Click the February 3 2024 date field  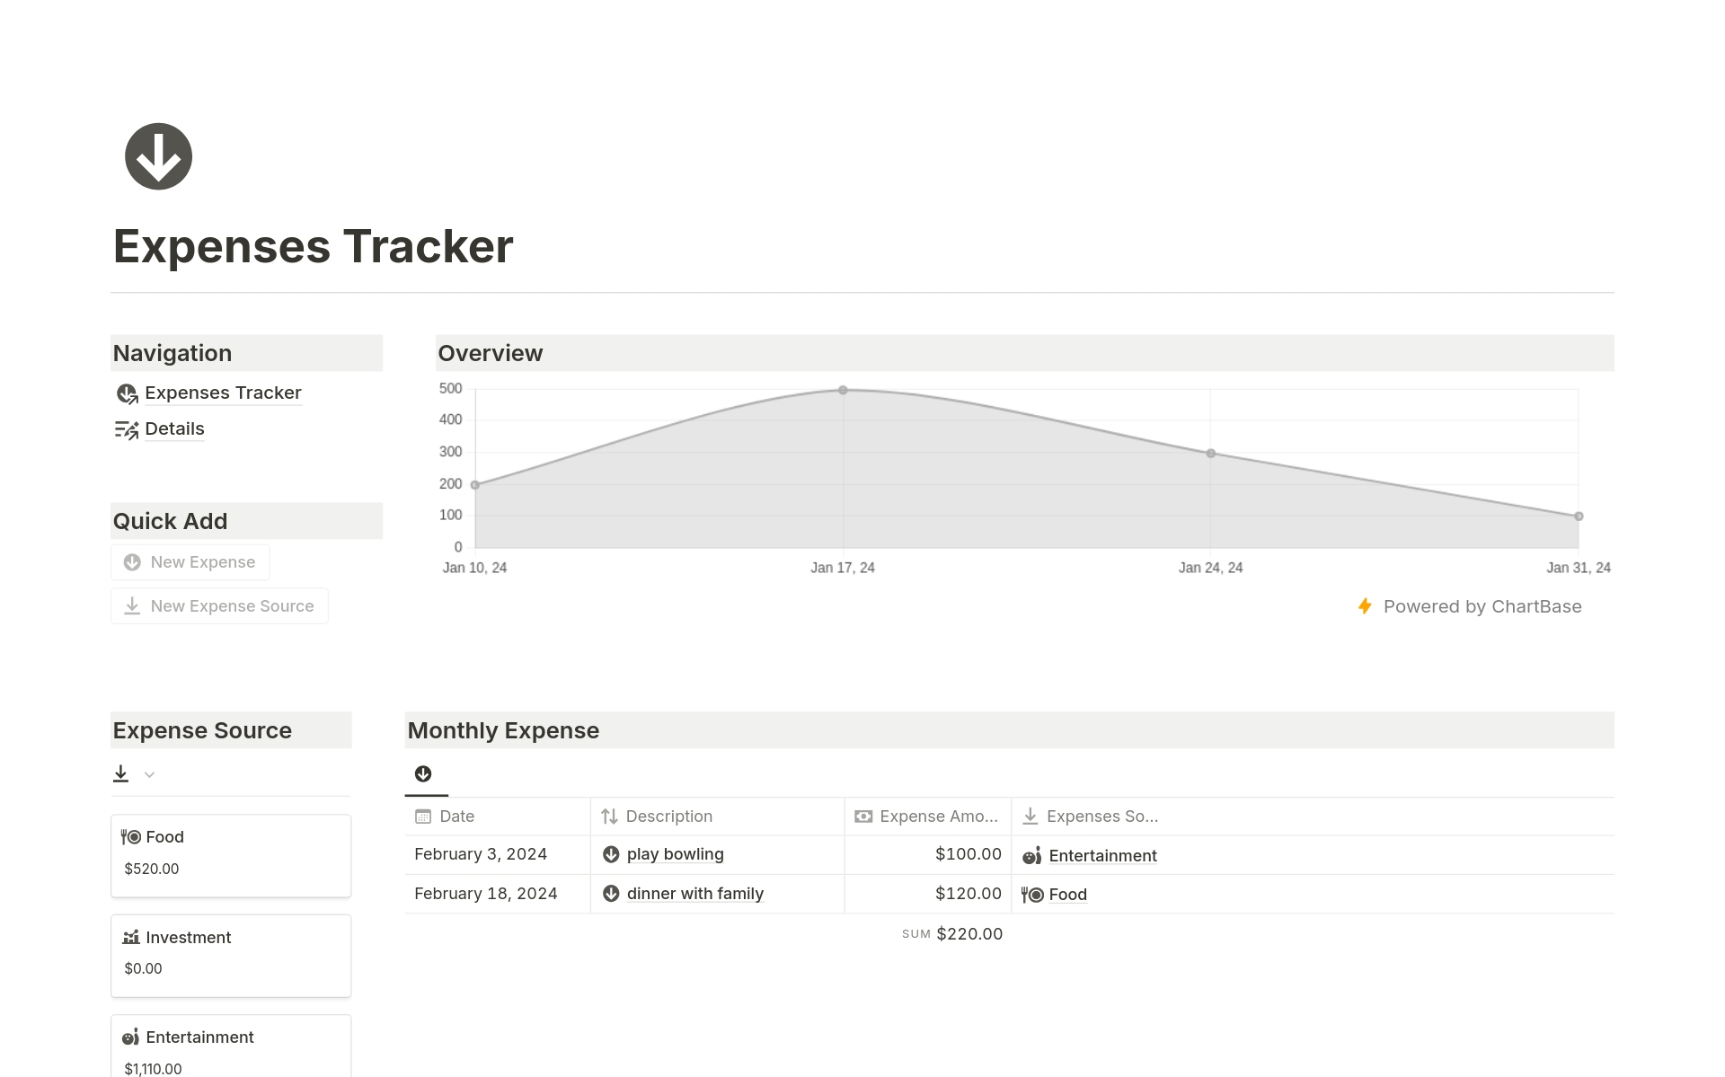click(485, 853)
